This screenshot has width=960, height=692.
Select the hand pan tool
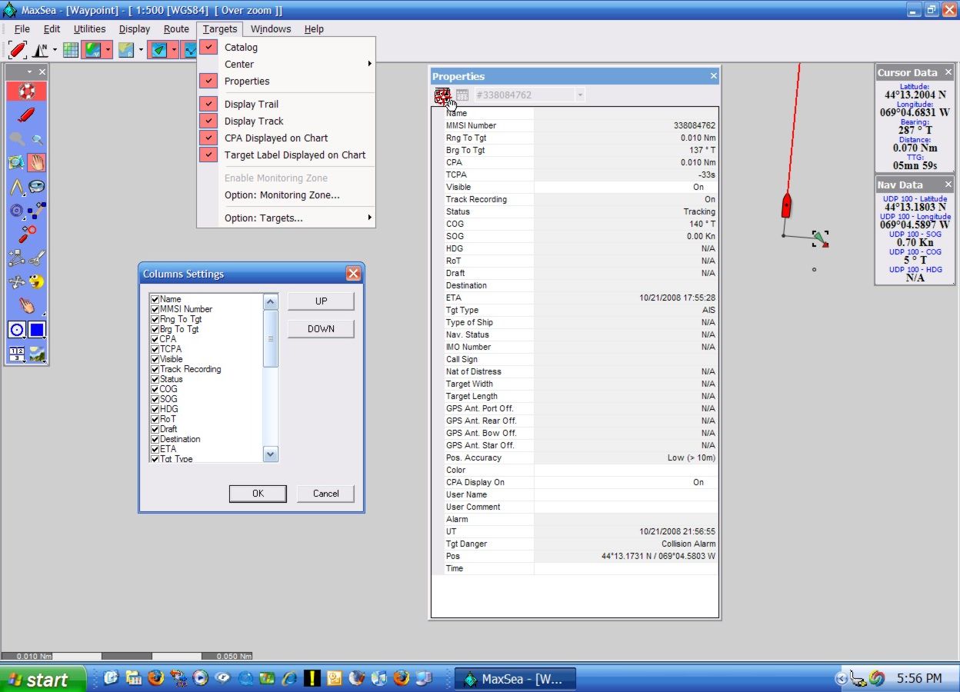[x=37, y=162]
